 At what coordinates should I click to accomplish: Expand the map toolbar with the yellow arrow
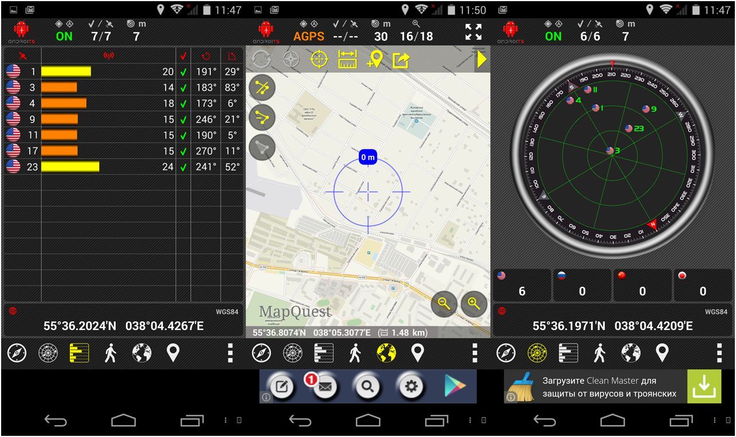coord(481,60)
